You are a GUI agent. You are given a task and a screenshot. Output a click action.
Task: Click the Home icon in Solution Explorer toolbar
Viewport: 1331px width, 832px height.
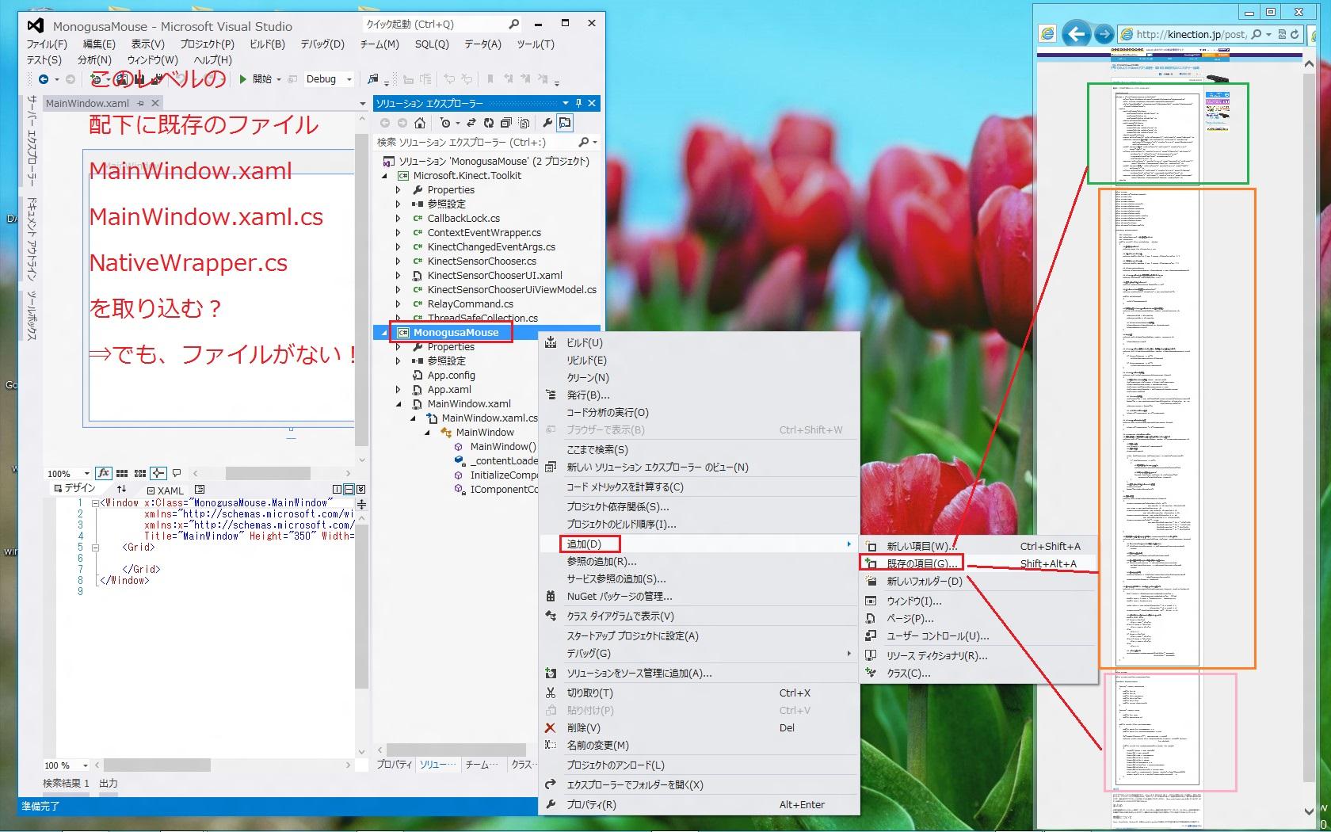[420, 123]
